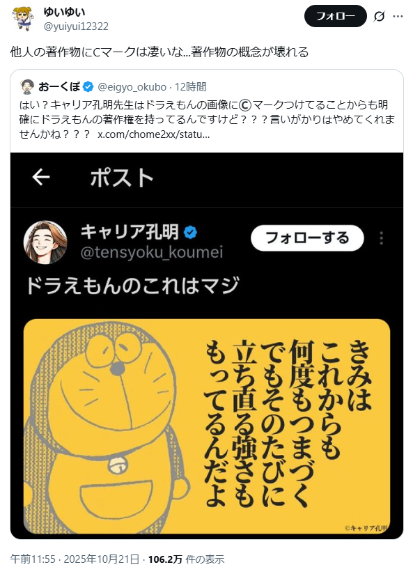The image size is (413, 574).
Task: Click @eigyo_okubo handle
Action: 132,87
